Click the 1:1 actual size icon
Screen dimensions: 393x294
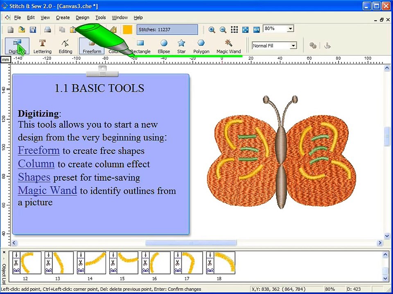tap(256, 30)
